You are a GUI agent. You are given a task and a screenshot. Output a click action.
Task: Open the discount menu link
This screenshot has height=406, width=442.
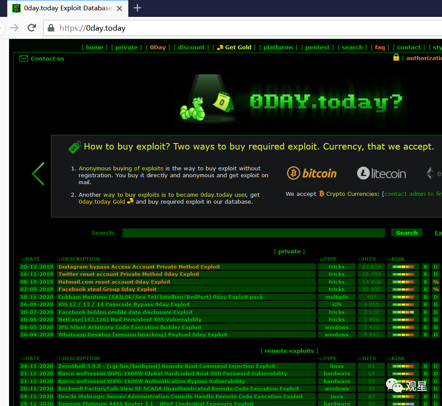[x=191, y=47]
